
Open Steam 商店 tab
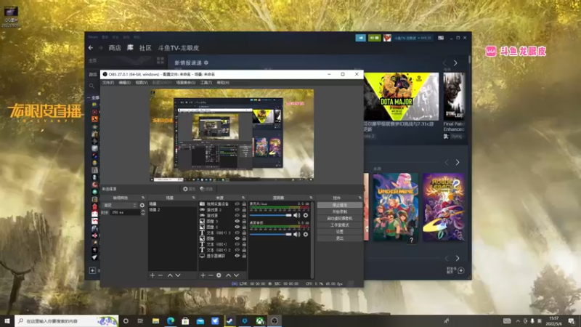tap(115, 48)
